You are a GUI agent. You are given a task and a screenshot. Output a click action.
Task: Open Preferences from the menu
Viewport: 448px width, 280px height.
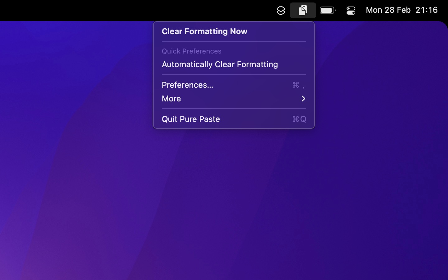(187, 85)
